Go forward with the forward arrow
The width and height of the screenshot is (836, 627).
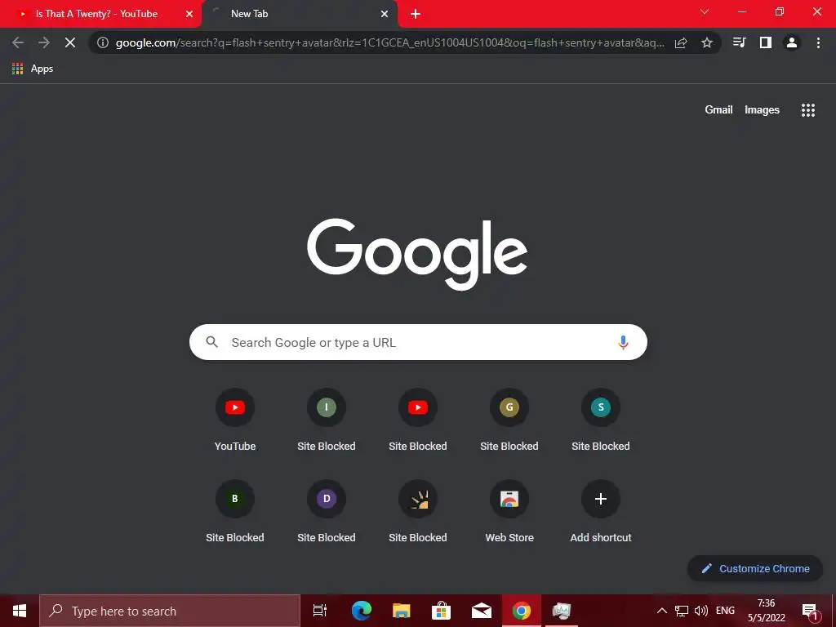[x=44, y=42]
